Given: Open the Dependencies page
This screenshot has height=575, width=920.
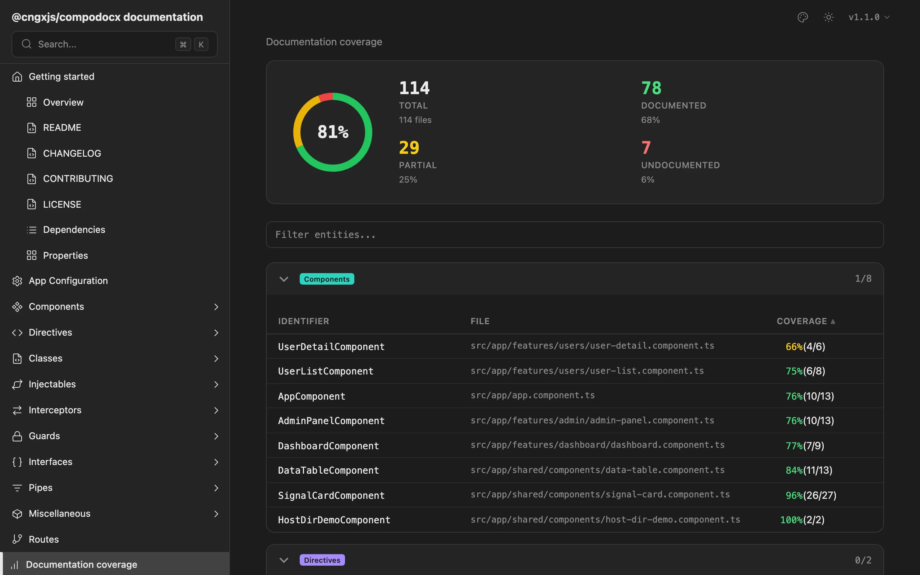Looking at the screenshot, I should click(x=74, y=230).
